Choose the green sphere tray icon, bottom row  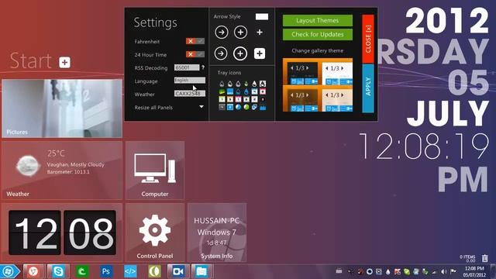pos(246,107)
